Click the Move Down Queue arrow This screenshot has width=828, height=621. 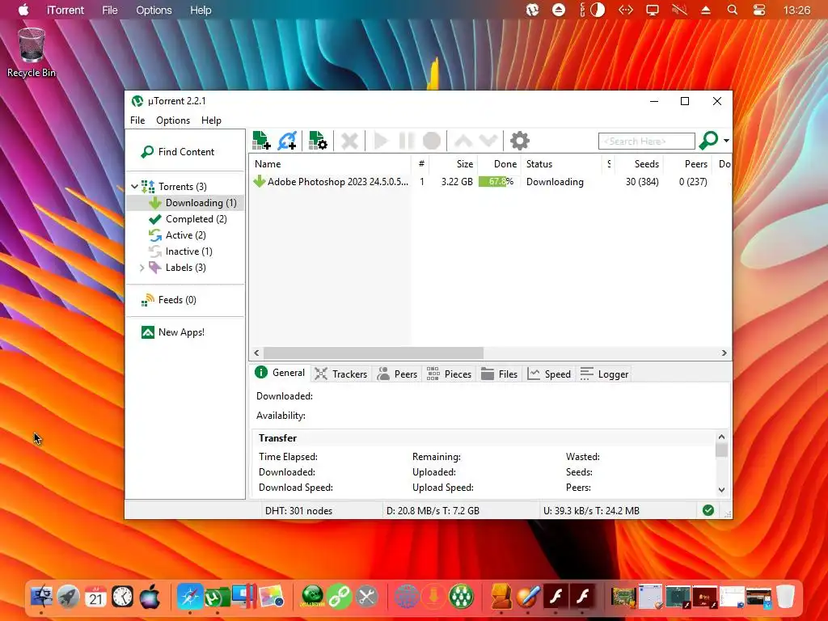pos(488,141)
